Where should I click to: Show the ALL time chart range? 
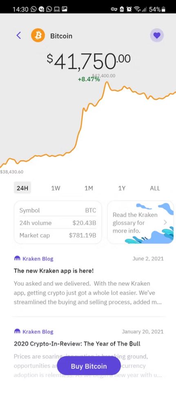coord(155,188)
